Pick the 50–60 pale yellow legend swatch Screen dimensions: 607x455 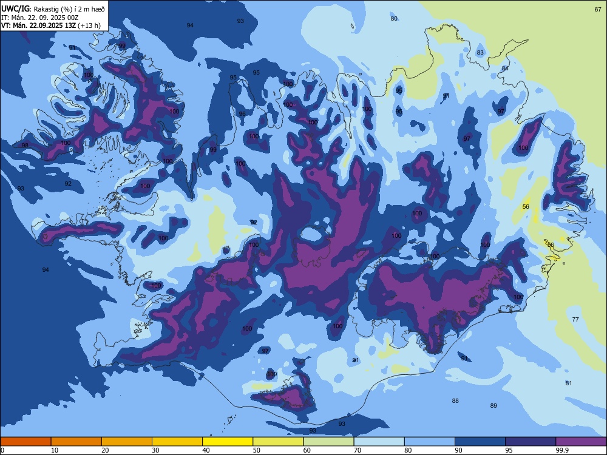[x=279, y=442]
